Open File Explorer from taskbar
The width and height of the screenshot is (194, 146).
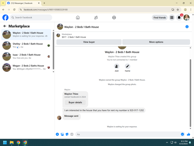click(12, 142)
